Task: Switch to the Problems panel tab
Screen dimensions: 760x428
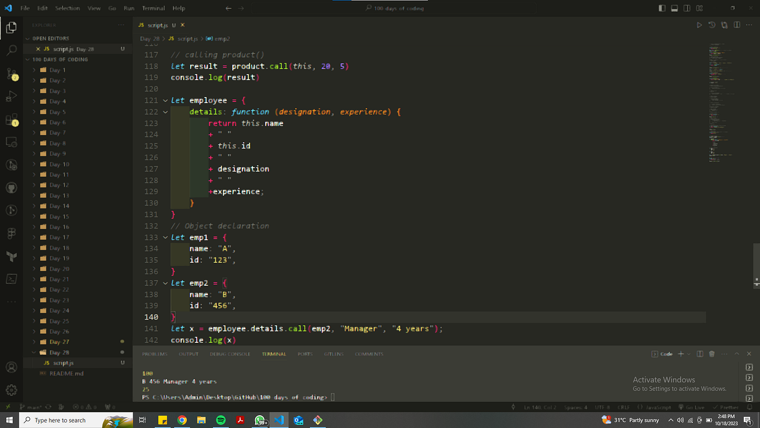Action: pyautogui.click(x=154, y=354)
